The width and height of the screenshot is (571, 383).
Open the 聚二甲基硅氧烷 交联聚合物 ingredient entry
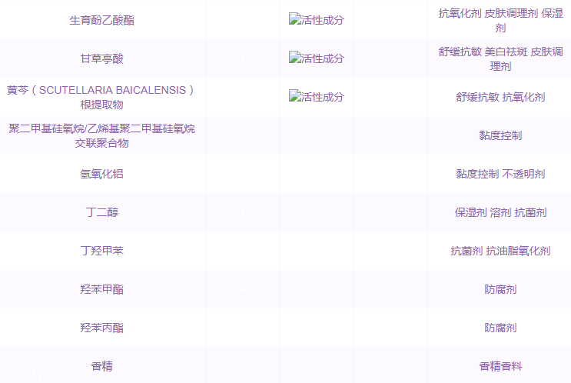tap(101, 135)
